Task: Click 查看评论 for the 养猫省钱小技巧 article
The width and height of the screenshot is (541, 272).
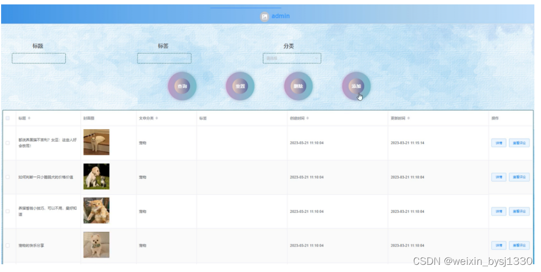Action: click(x=519, y=211)
